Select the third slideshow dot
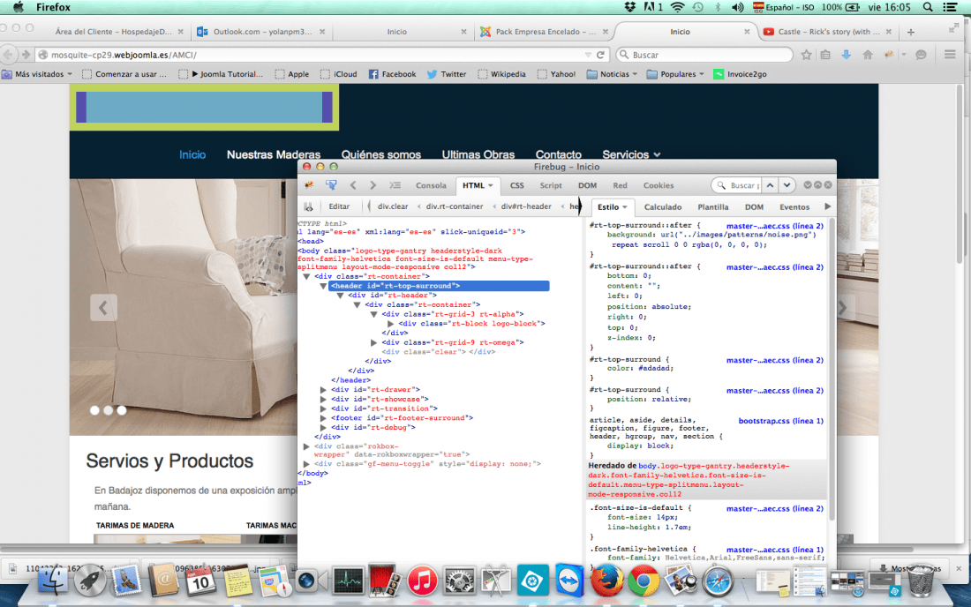 coord(122,410)
